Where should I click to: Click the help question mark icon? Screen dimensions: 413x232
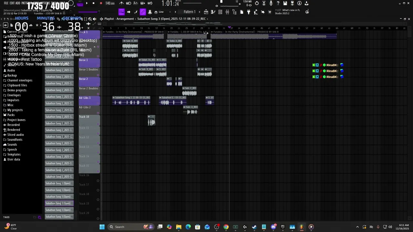point(278,3)
